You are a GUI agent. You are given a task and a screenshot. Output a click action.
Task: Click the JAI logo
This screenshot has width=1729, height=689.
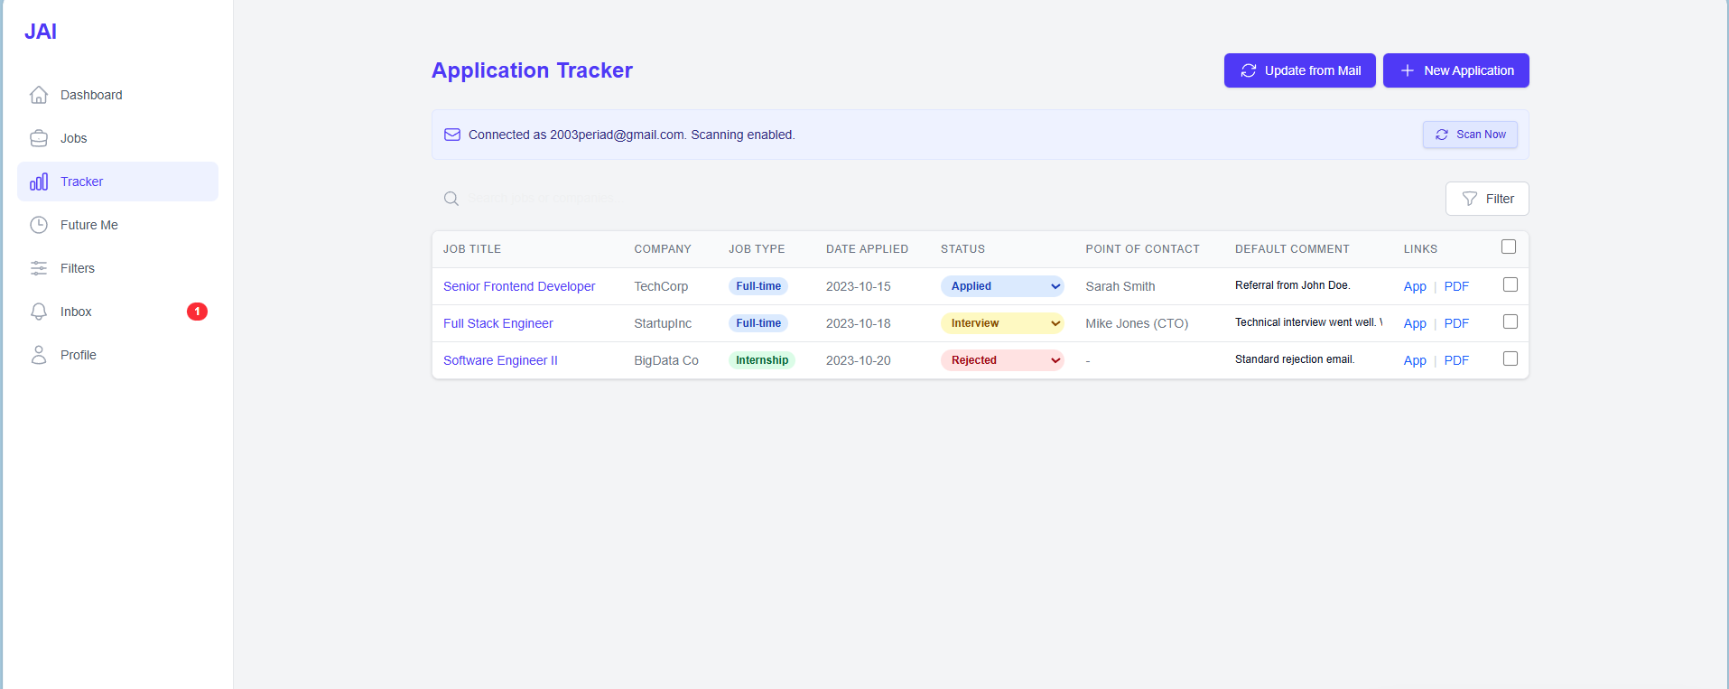pos(41,32)
